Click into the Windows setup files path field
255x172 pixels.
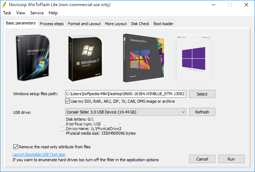tap(126, 94)
